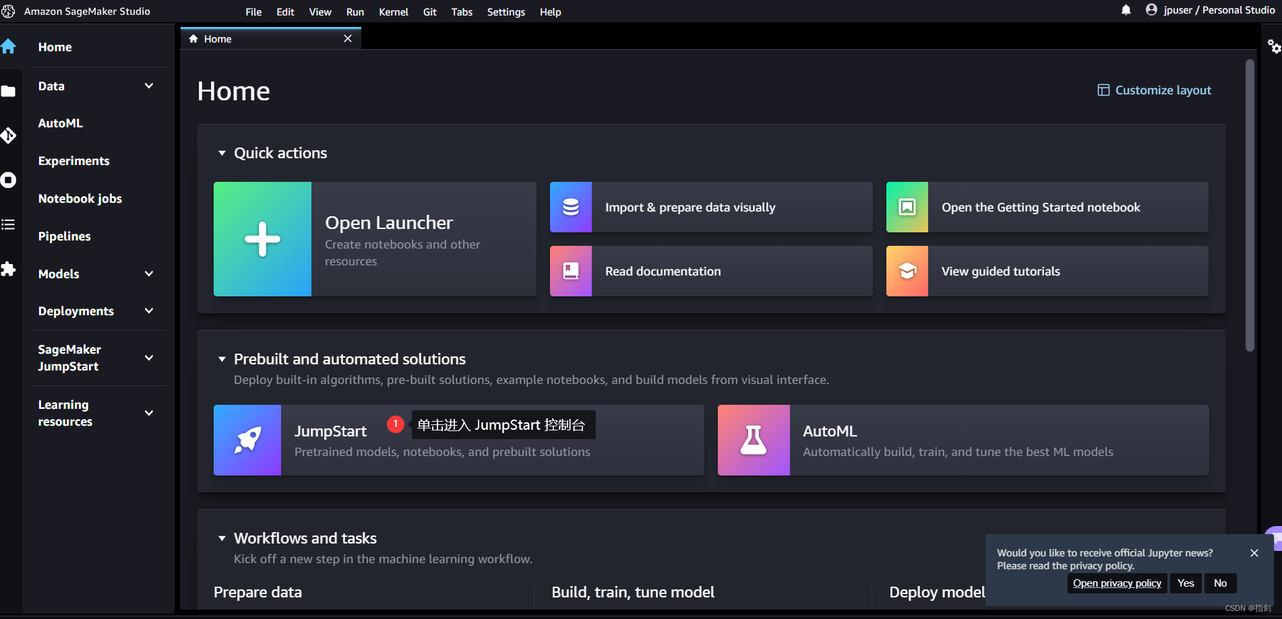Click Yes to receive Jupyter news
Screen dimensions: 1282x619
tap(1186, 583)
